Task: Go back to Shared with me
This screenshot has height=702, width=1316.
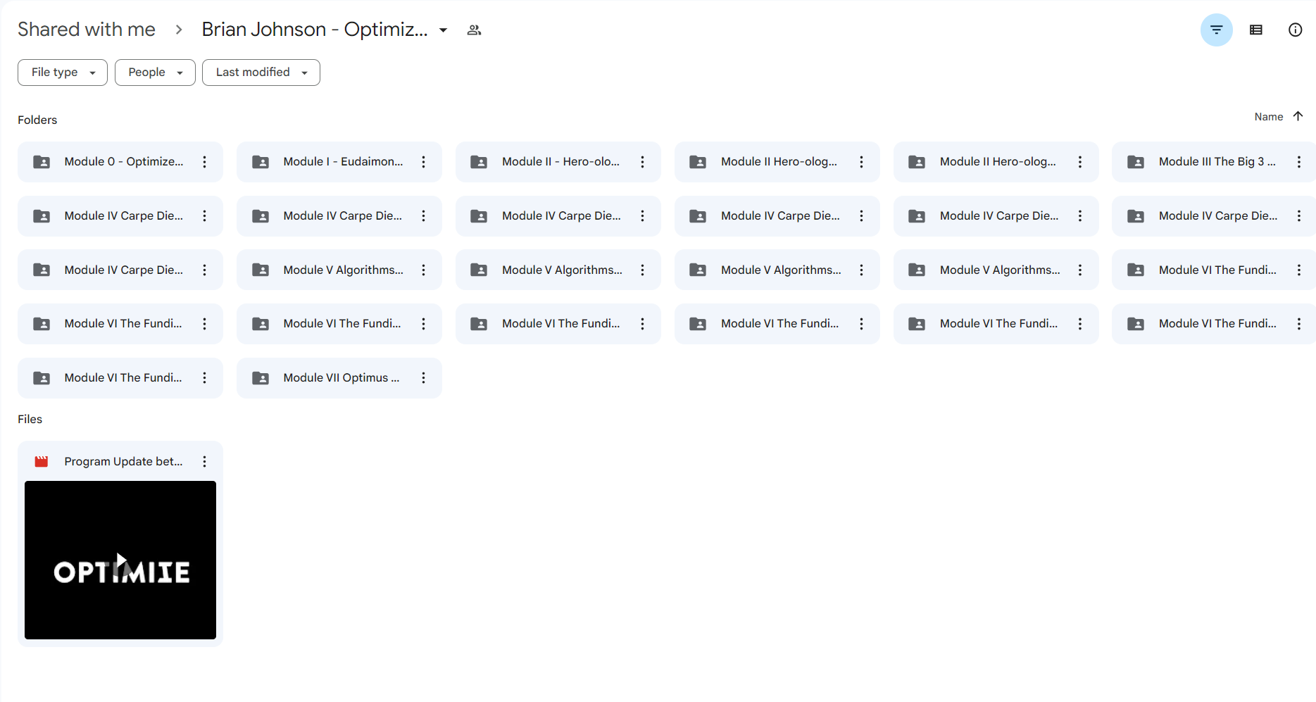Action: pos(86,30)
